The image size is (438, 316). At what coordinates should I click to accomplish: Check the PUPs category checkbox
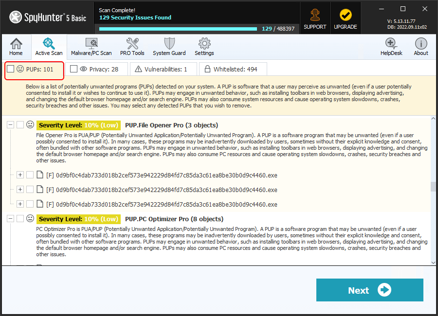(10, 69)
